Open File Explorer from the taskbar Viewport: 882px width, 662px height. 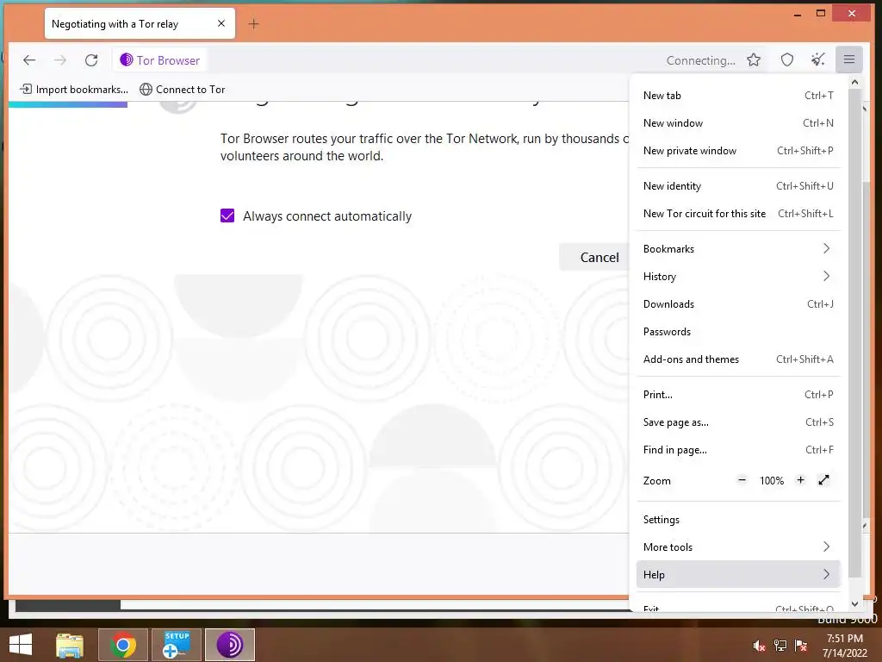(70, 645)
